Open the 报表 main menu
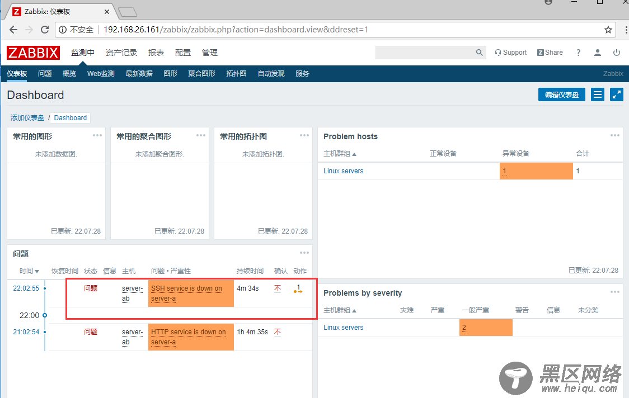Screen dimensions: 629x398 pos(156,53)
